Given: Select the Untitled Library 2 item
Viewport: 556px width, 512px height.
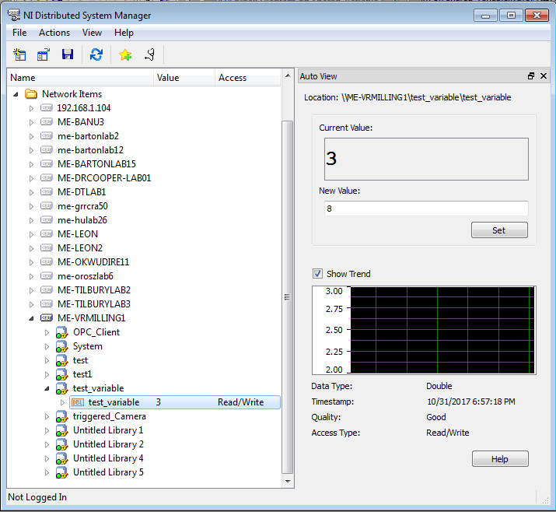Looking at the screenshot, I should tap(108, 444).
